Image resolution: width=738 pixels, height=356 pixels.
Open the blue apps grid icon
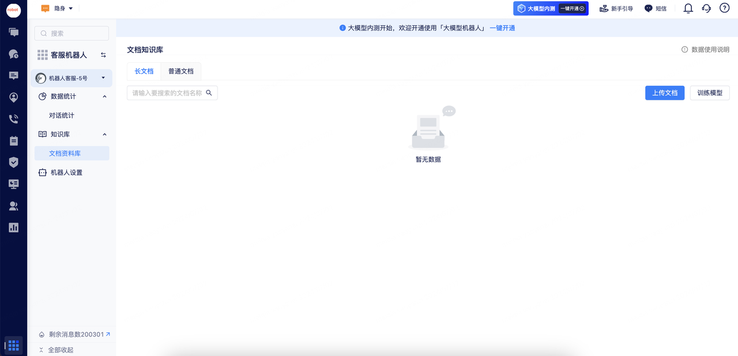13,345
